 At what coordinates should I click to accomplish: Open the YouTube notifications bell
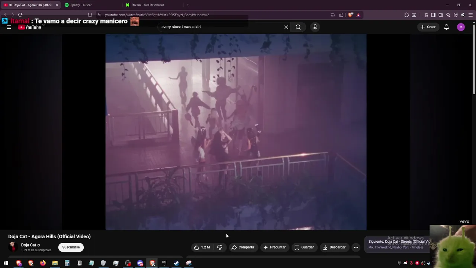coord(447,27)
